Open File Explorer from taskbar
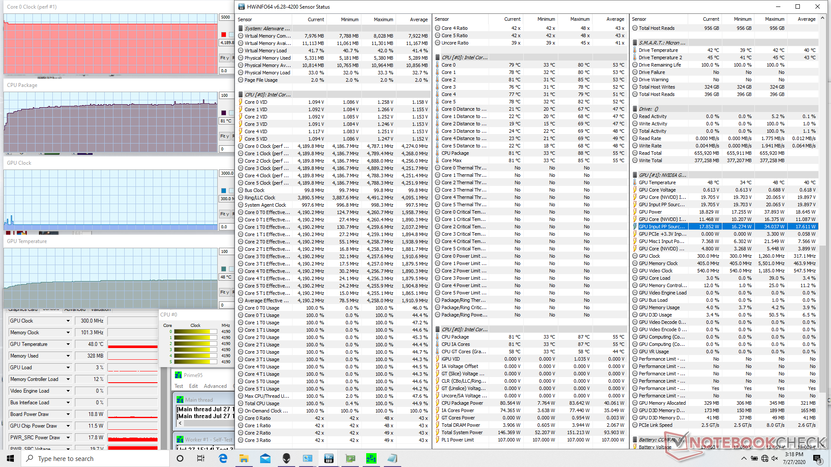 pos(244,458)
